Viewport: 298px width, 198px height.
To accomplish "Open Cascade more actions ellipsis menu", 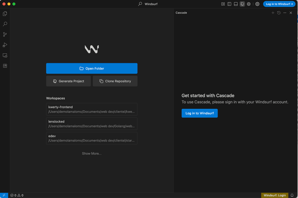I will [284, 13].
